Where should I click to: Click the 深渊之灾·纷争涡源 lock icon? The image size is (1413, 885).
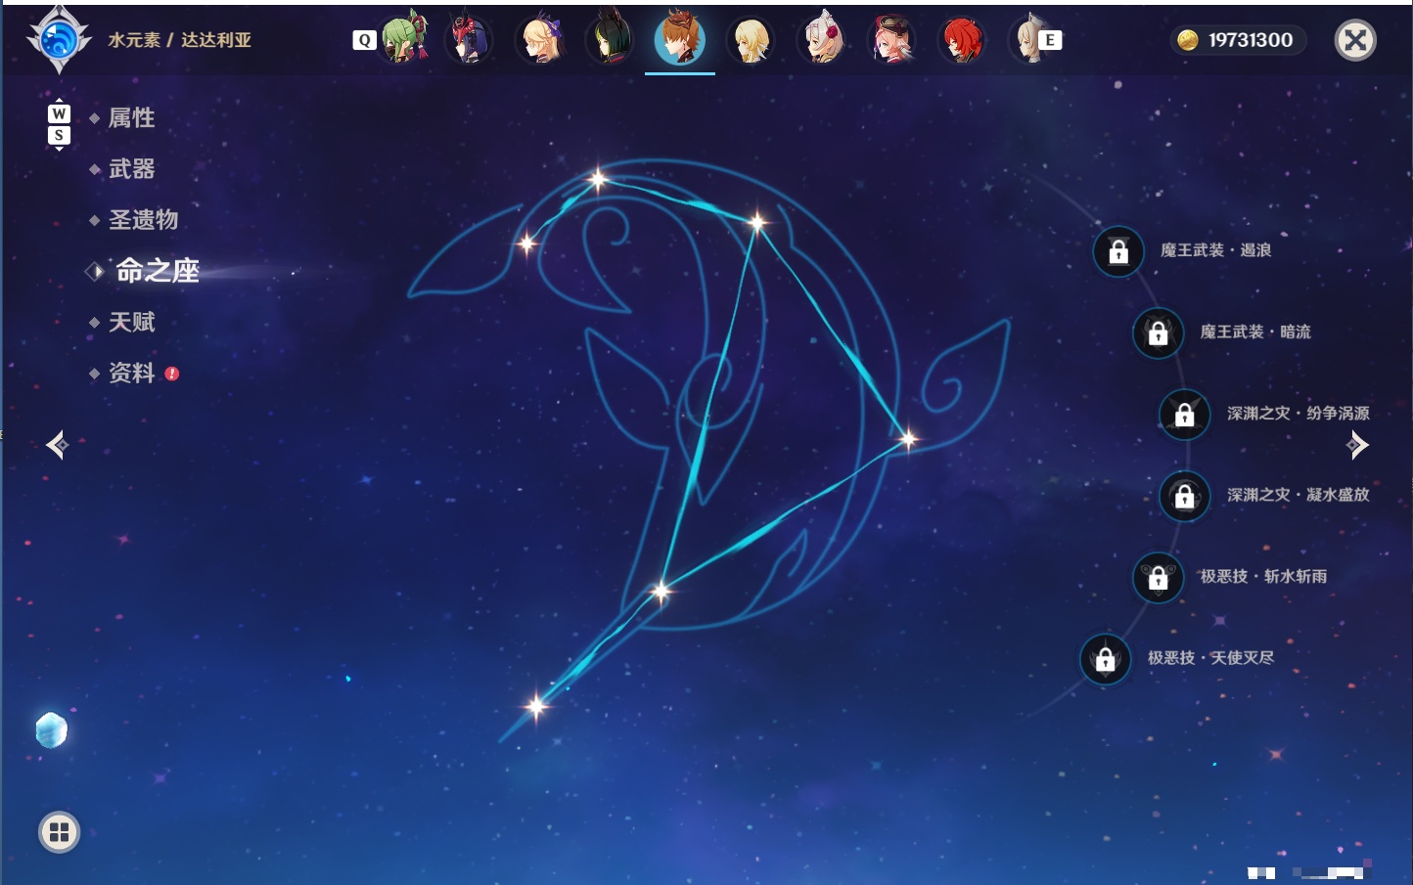1184,415
